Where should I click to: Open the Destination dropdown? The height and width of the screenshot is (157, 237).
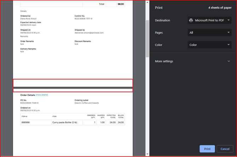209,20
